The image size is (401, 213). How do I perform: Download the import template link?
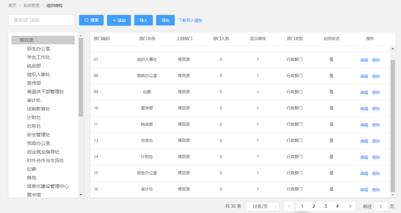coord(190,20)
